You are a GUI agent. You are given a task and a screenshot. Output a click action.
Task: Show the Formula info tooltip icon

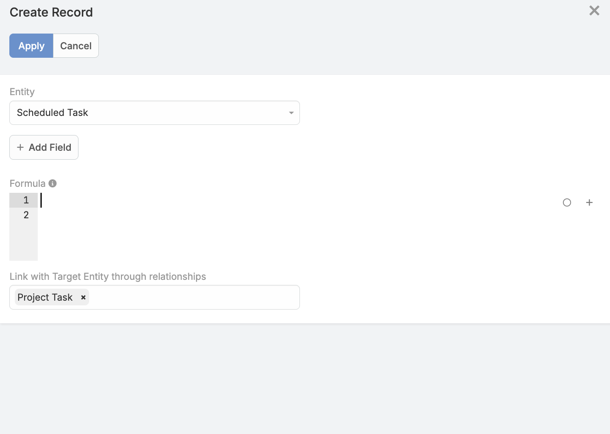click(x=53, y=183)
